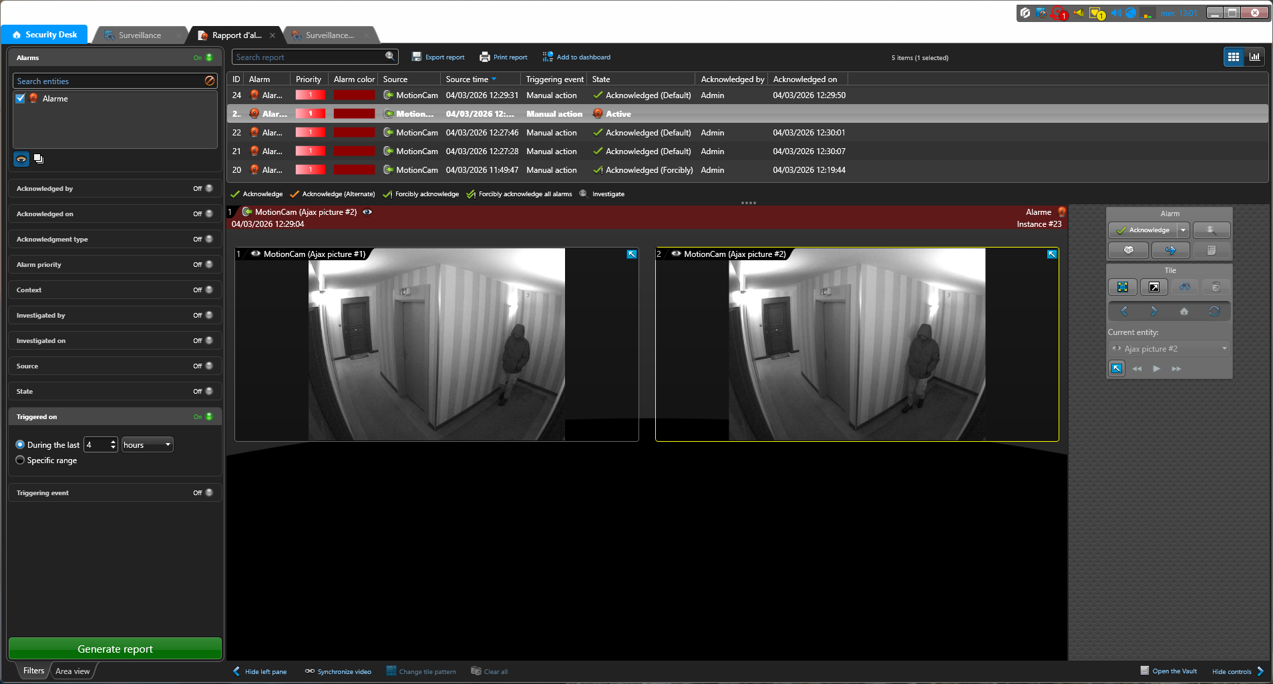The width and height of the screenshot is (1273, 684).
Task: Click the home icon in Tile panel
Action: 1184,312
